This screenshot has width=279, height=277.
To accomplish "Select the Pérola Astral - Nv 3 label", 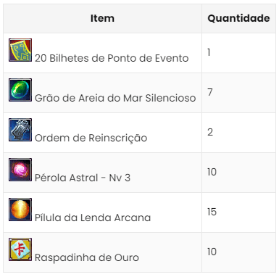I will pos(83,178).
